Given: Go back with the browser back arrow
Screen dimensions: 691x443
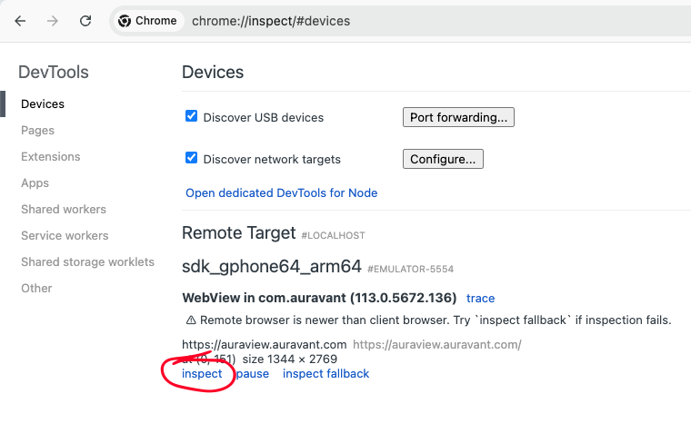Looking at the screenshot, I should 20,21.
